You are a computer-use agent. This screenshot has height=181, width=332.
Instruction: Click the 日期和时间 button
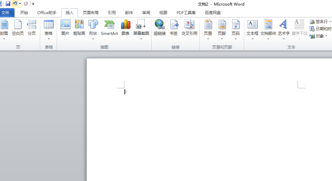pyautogui.click(x=320, y=29)
